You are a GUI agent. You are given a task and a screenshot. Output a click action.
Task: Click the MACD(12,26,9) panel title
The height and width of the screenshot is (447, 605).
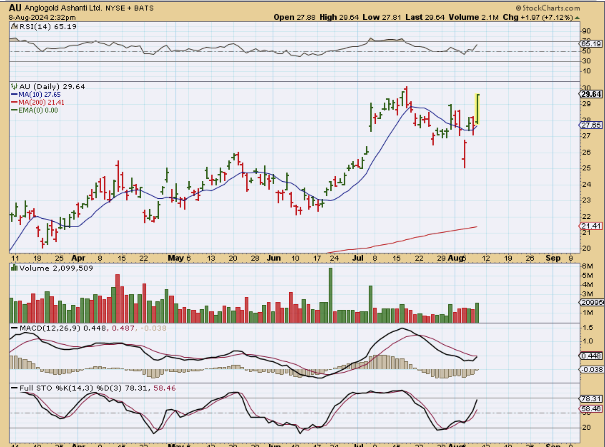click(50, 328)
